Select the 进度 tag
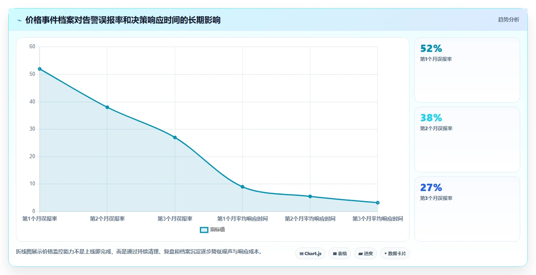This screenshot has width=536, height=275. tap(366, 254)
